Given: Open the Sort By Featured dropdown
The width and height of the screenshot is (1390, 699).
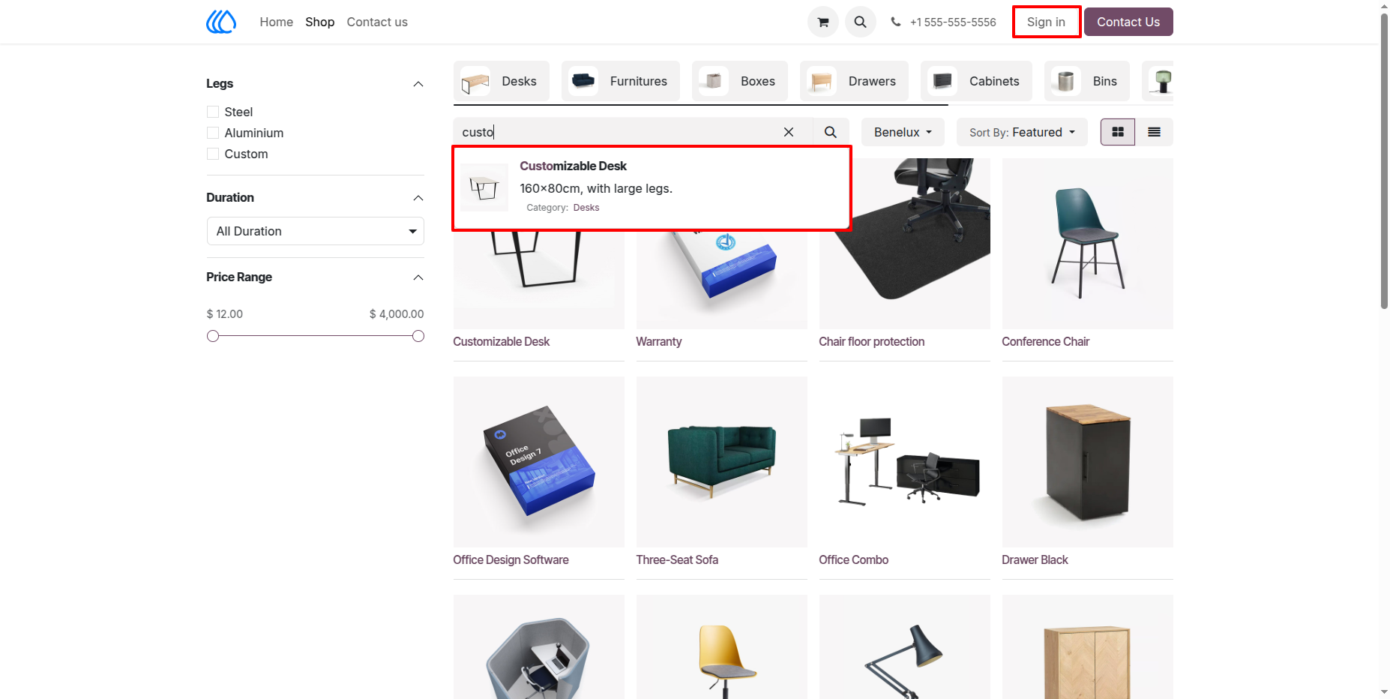Looking at the screenshot, I should click(x=1022, y=132).
